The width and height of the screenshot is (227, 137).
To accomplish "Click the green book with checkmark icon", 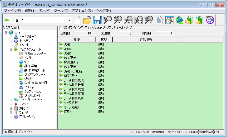I will (x=199, y=20).
